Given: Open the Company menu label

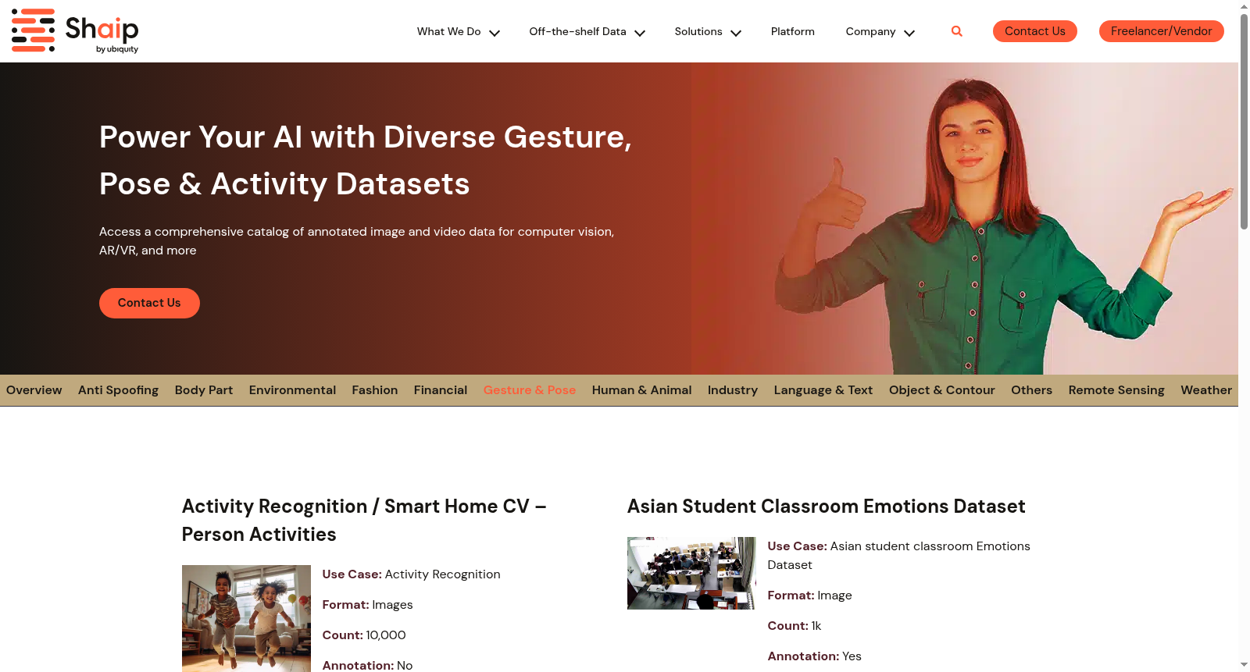Looking at the screenshot, I should tap(870, 31).
